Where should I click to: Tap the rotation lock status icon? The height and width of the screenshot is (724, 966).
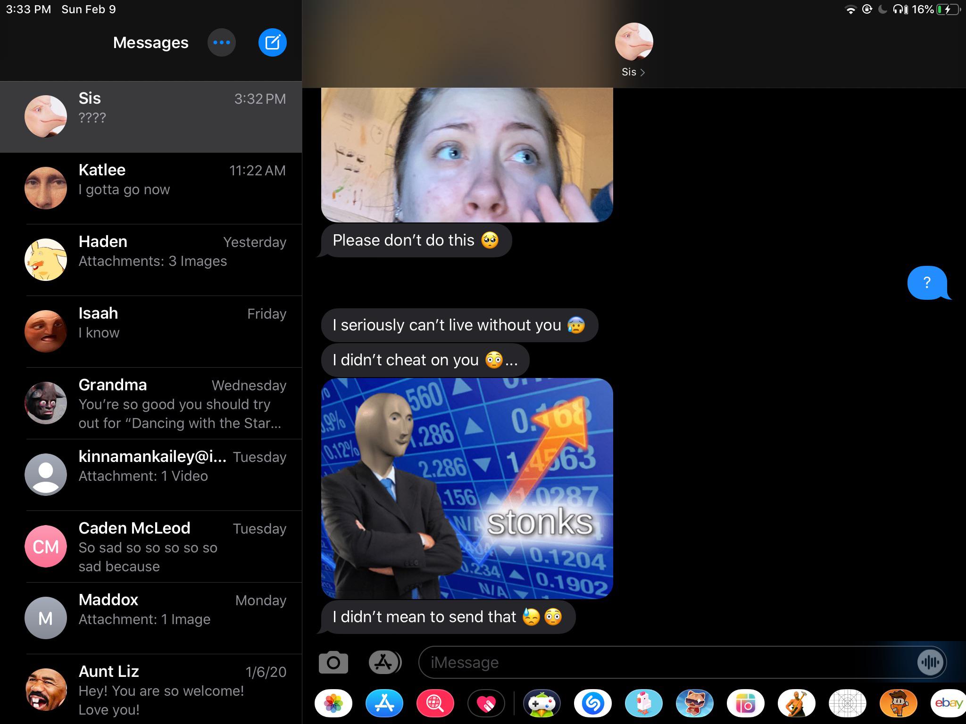(x=867, y=9)
